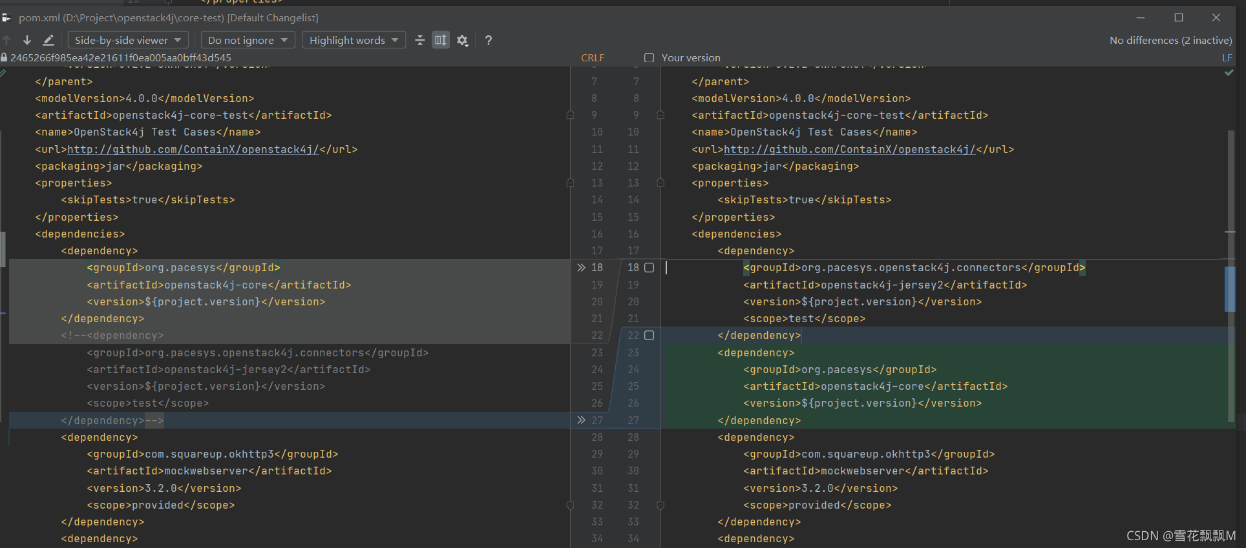Viewport: 1246px width, 548px height.
Task: Close the diff window
Action: click(x=1216, y=17)
